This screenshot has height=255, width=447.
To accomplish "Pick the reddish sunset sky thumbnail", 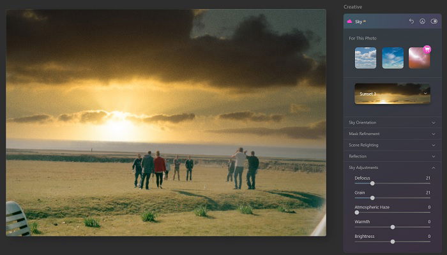I will (419, 58).
